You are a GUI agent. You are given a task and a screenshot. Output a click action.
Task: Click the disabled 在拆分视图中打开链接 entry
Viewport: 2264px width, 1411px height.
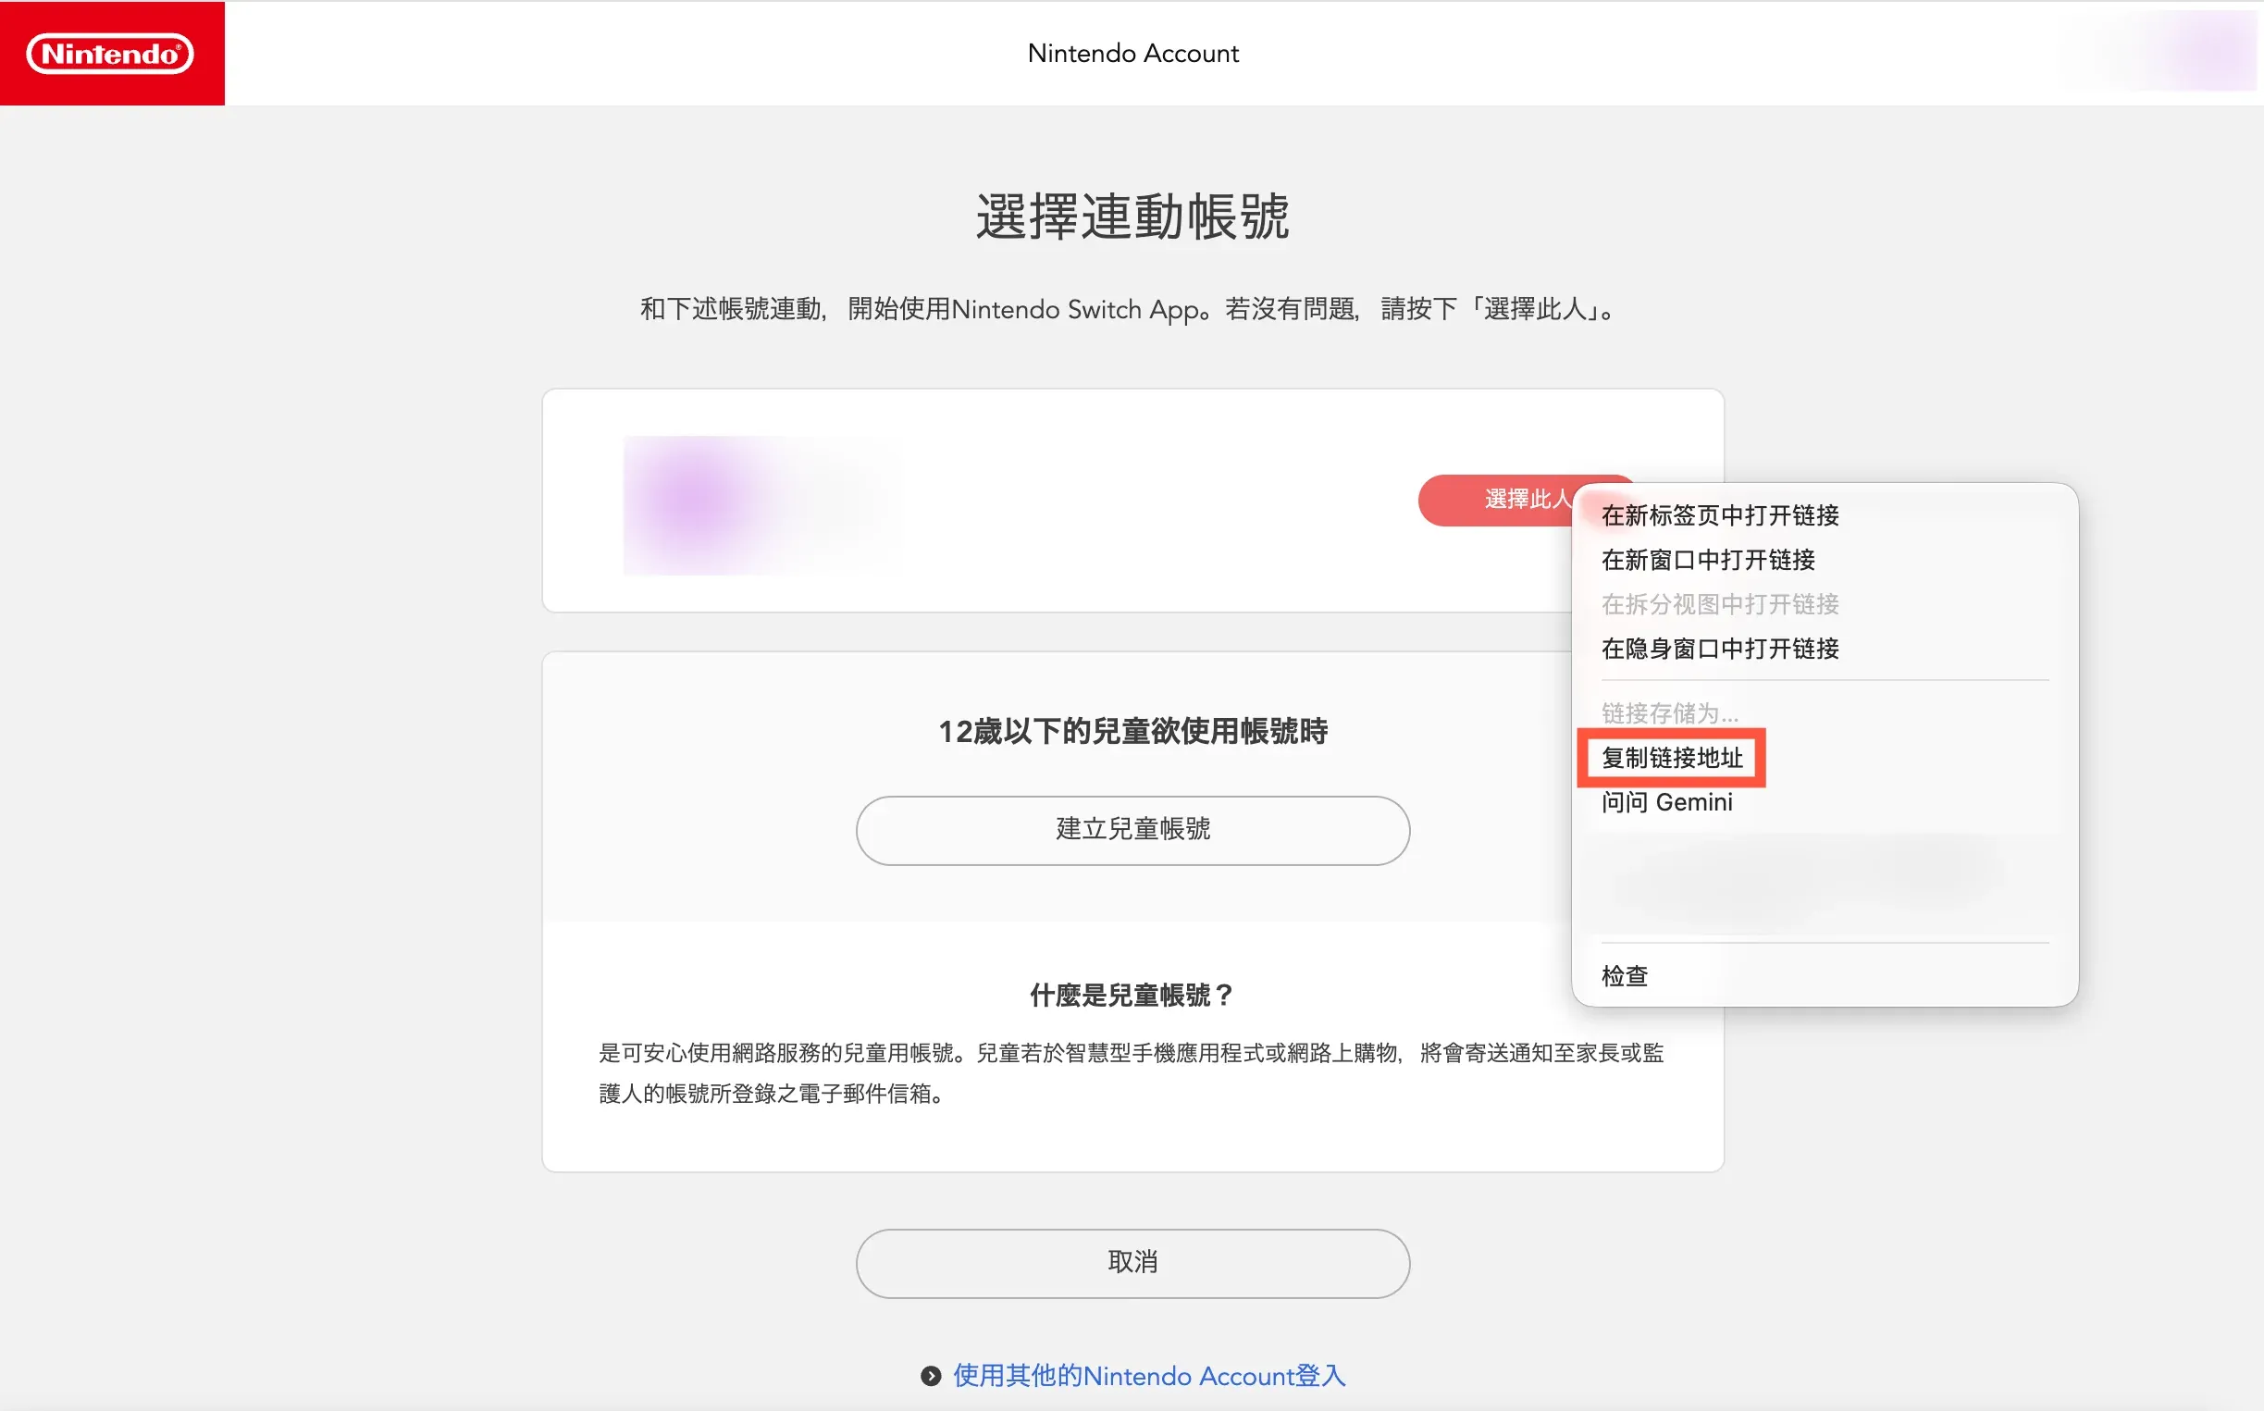[1825, 605]
